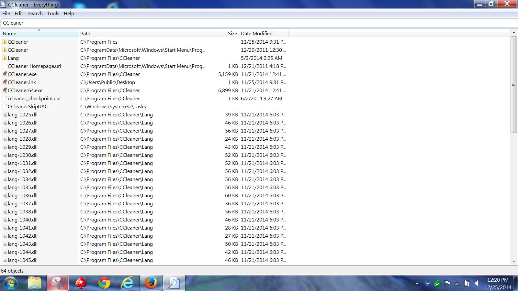
Task: Select the lang-1041.dll file name
Action: point(23,228)
